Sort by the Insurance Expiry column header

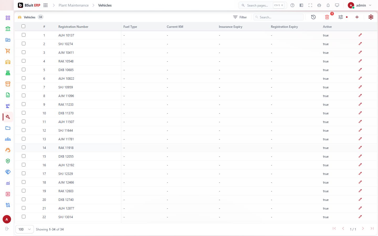(230, 27)
